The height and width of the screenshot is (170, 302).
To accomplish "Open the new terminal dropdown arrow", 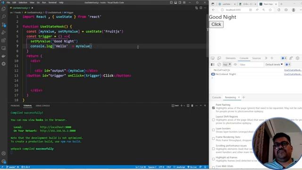I will coord(184,106).
